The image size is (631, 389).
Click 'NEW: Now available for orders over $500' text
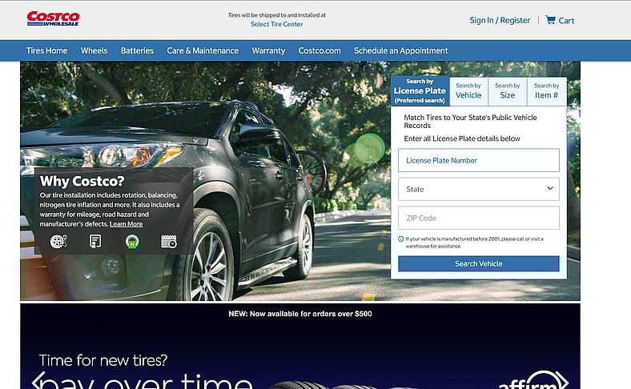300,314
